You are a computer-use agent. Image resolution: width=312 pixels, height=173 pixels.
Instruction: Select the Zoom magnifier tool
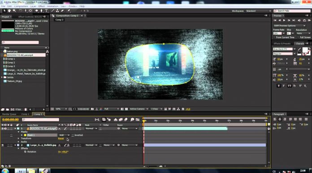point(14,11)
